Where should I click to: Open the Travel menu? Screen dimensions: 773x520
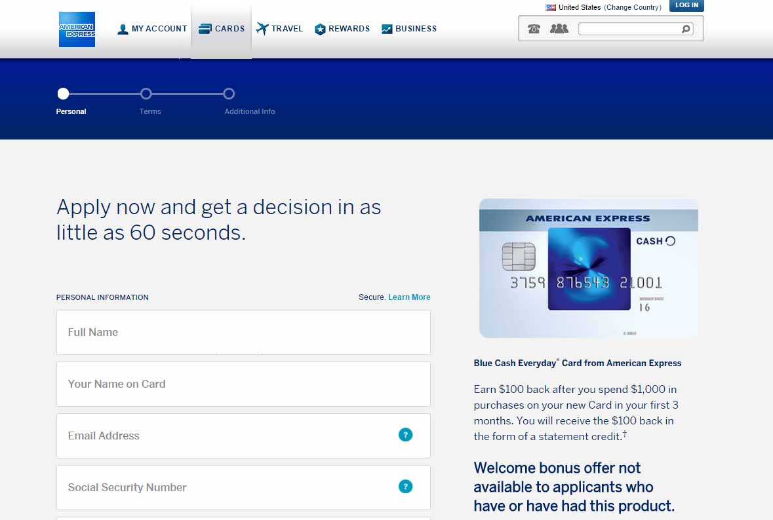click(x=279, y=29)
